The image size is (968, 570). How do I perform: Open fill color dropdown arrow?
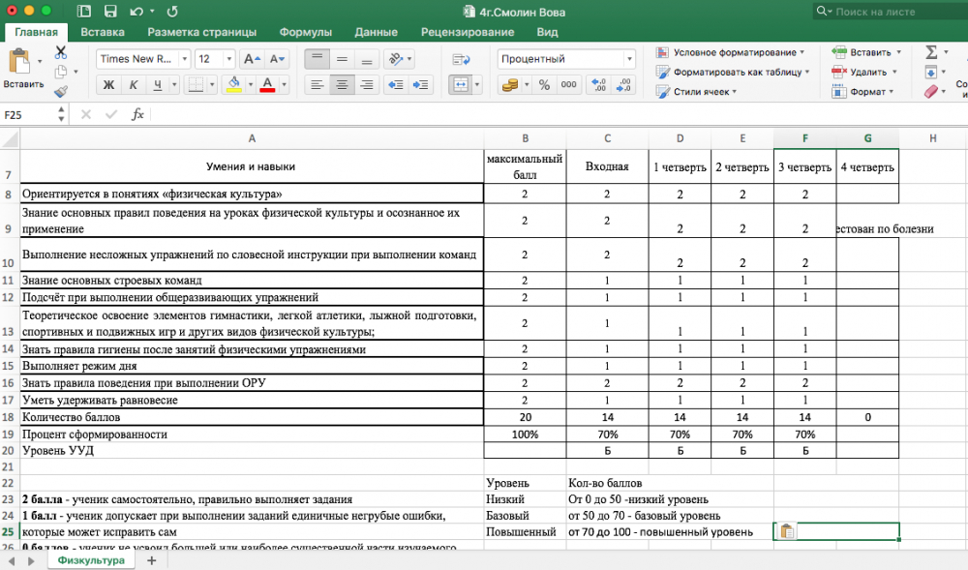click(x=251, y=84)
